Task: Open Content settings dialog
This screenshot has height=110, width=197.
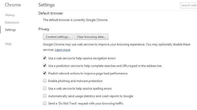Action: (58, 37)
